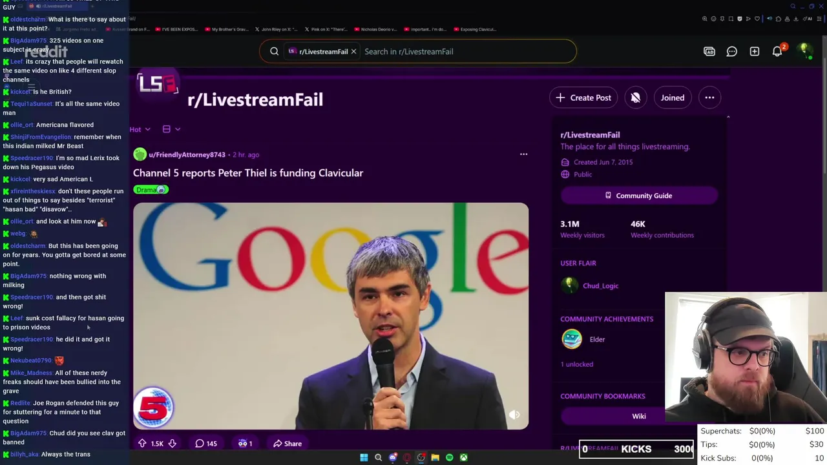Expand the Hot sort dropdown

[x=140, y=129]
